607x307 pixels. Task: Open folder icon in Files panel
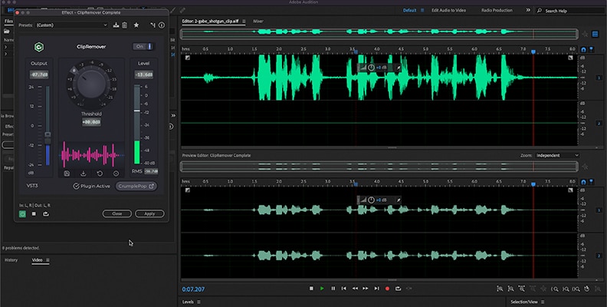pos(7,31)
